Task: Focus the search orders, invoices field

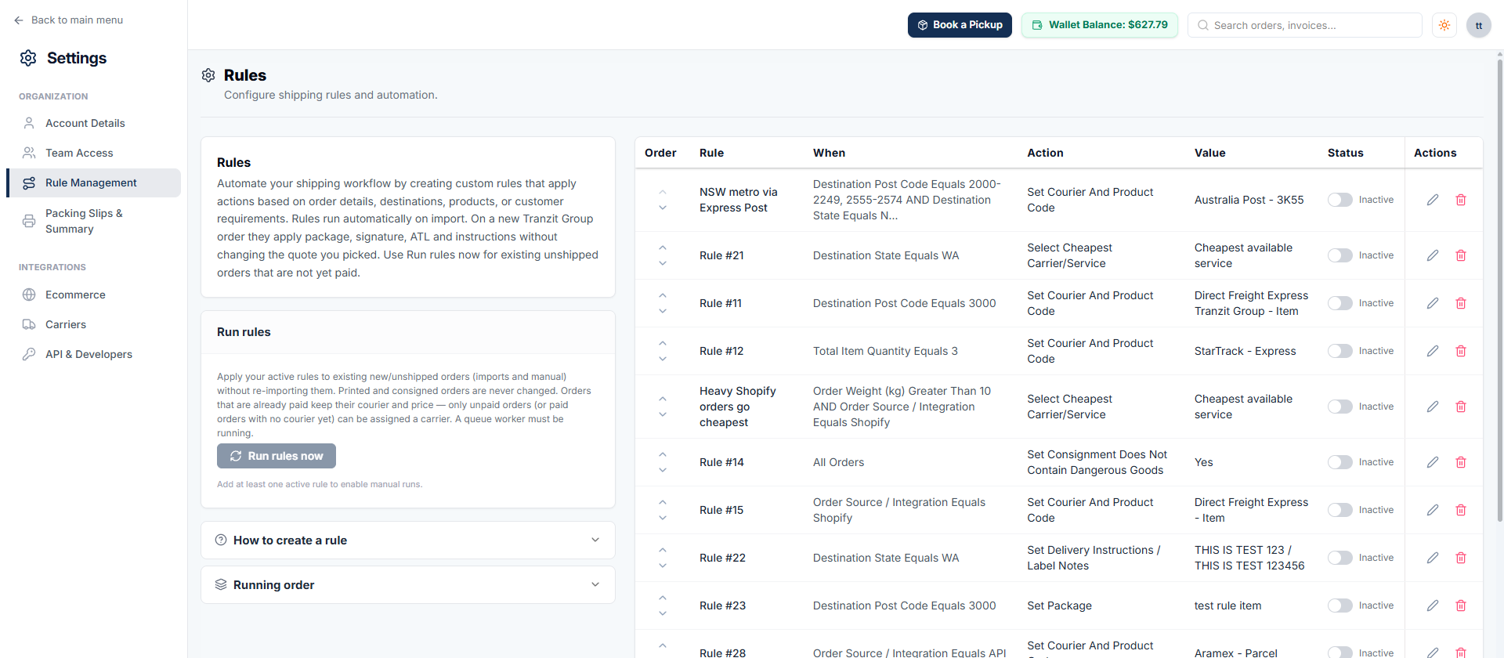Action: coord(1304,25)
